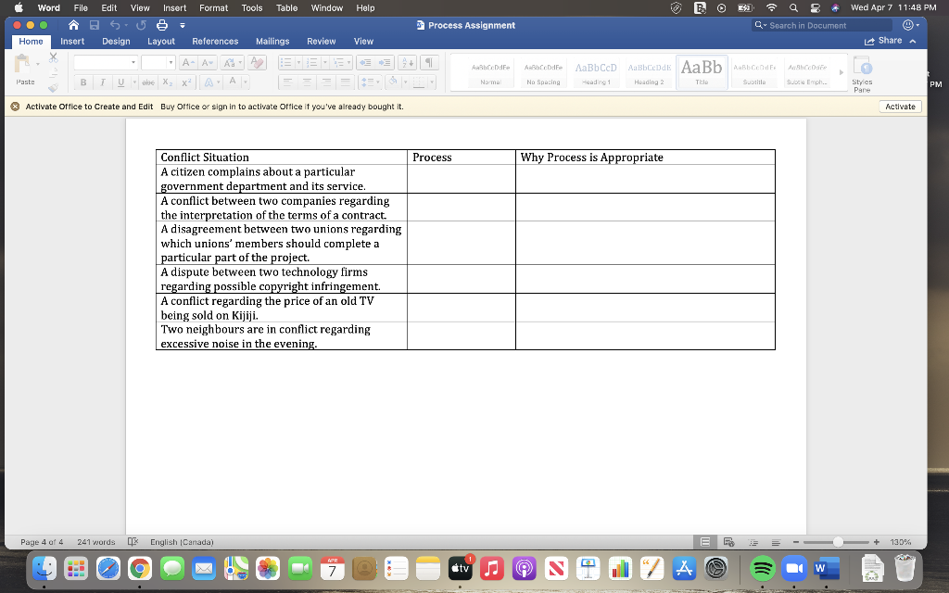
Task: Open the Table menu
Action: pos(285,7)
